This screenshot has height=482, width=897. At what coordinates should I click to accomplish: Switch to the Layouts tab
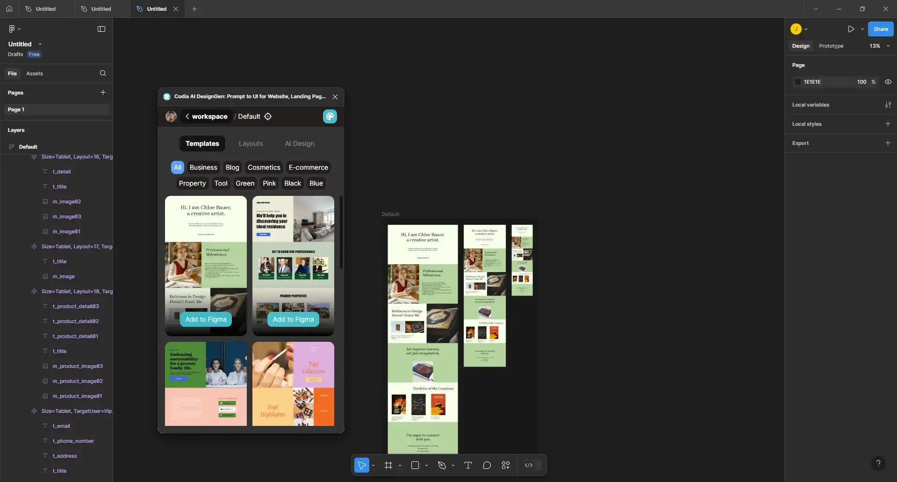(x=251, y=144)
